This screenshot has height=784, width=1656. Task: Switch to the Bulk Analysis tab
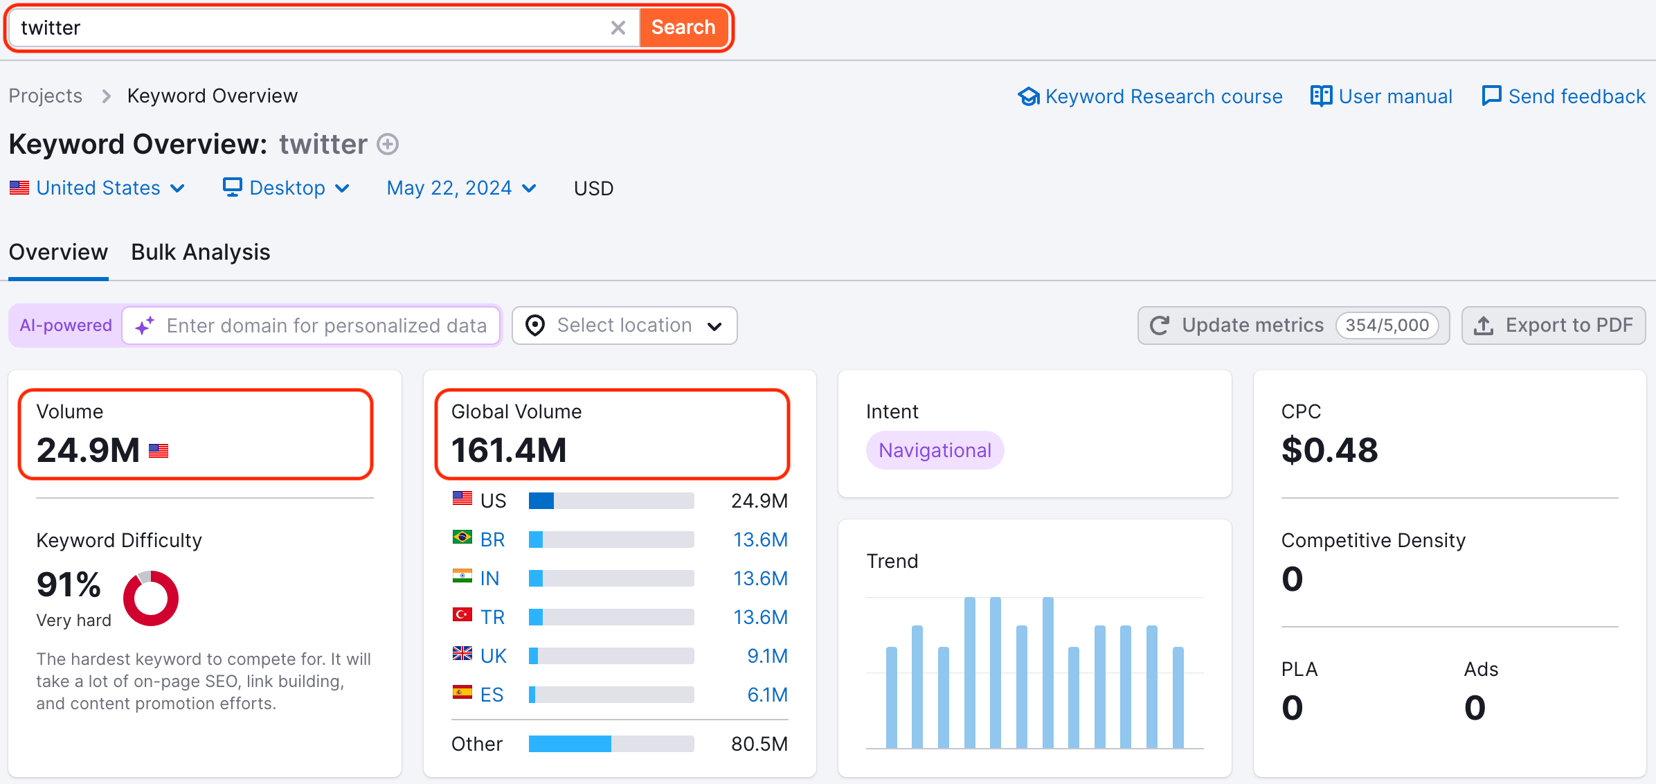(201, 252)
